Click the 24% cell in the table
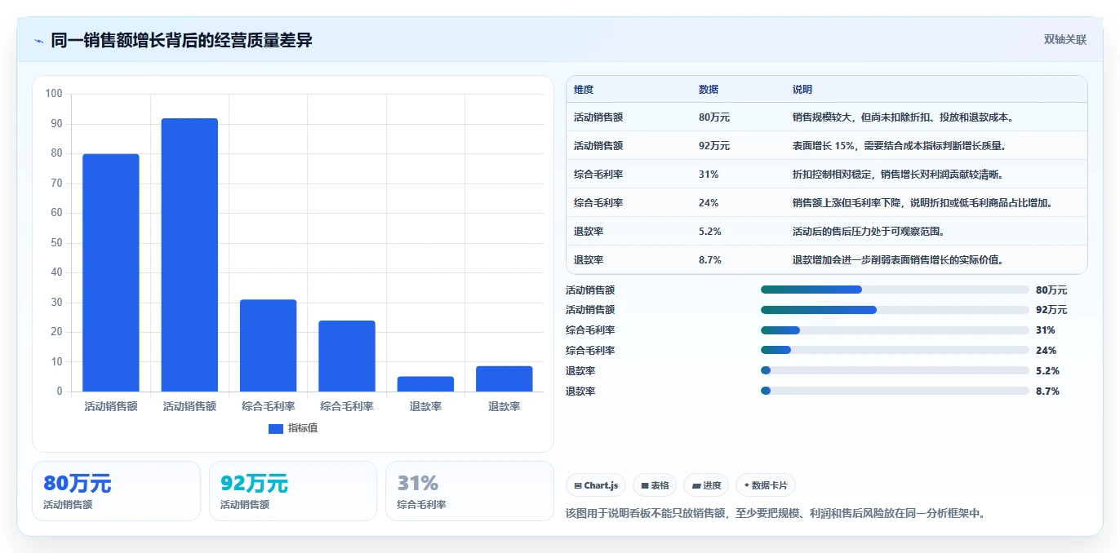Image resolution: width=1120 pixels, height=553 pixels. (x=709, y=203)
